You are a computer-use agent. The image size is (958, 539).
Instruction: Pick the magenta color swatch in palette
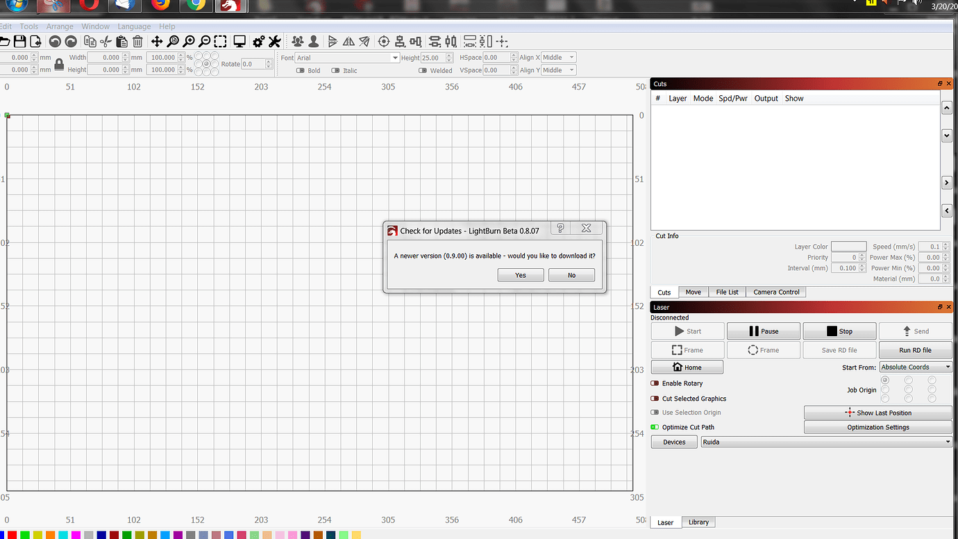coord(76,535)
